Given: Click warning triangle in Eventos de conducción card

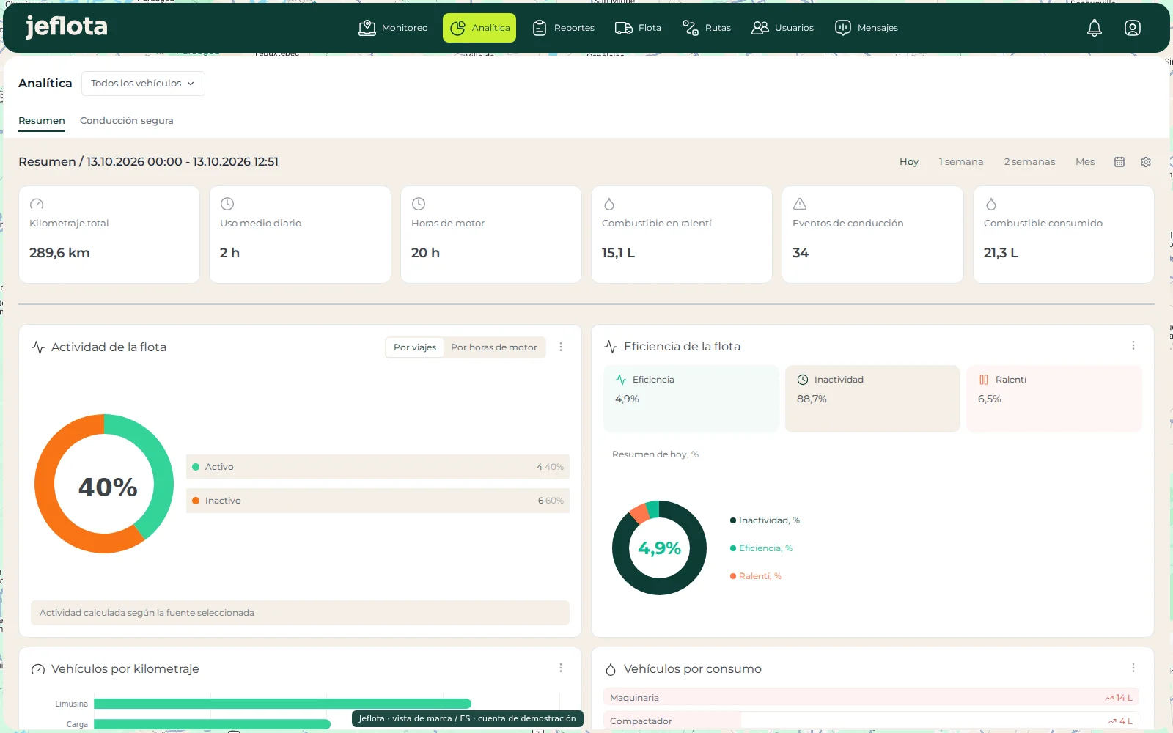Looking at the screenshot, I should (800, 204).
